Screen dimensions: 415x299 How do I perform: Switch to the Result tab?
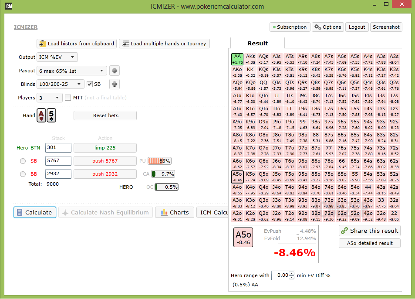pos(257,43)
